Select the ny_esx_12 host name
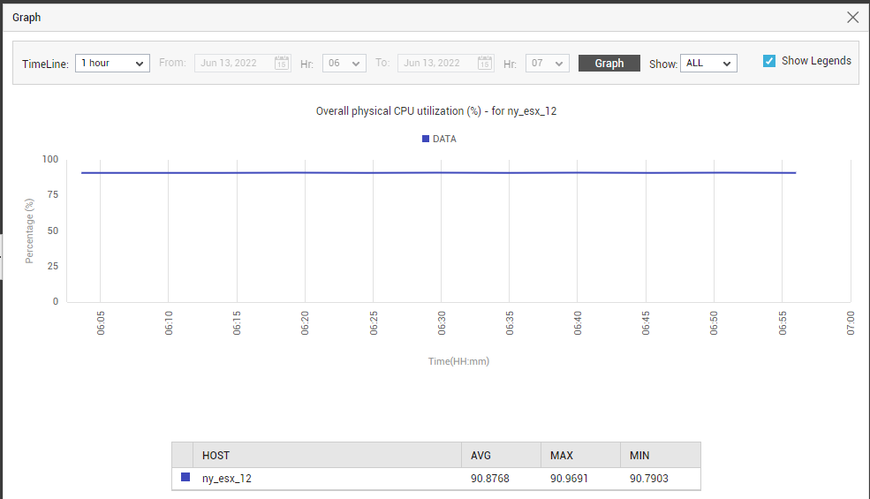 [x=226, y=479]
